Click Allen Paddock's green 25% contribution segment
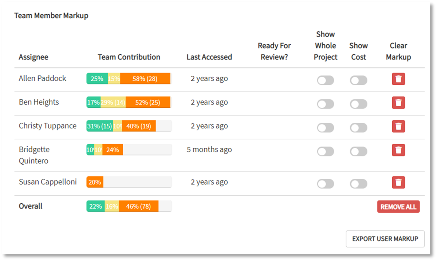 tap(97, 79)
